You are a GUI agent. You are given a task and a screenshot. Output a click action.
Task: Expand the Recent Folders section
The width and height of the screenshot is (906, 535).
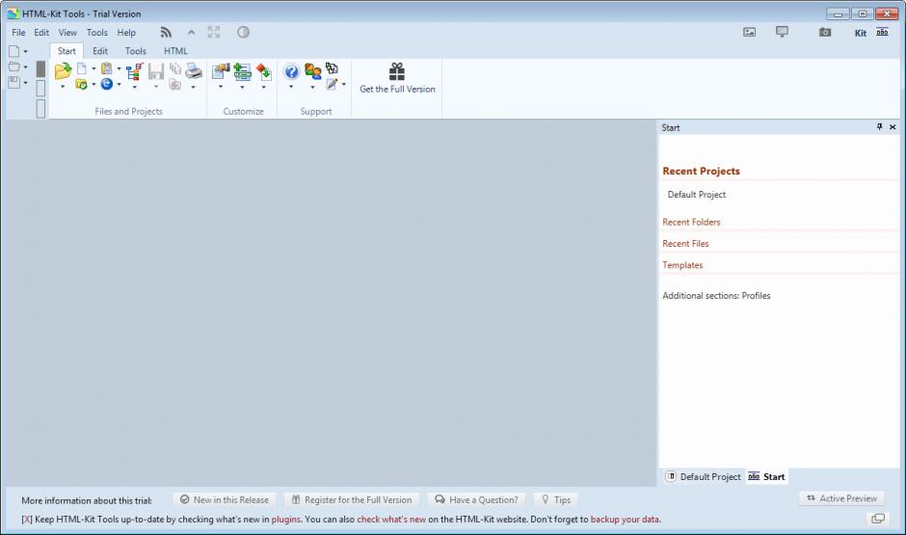pyautogui.click(x=691, y=222)
